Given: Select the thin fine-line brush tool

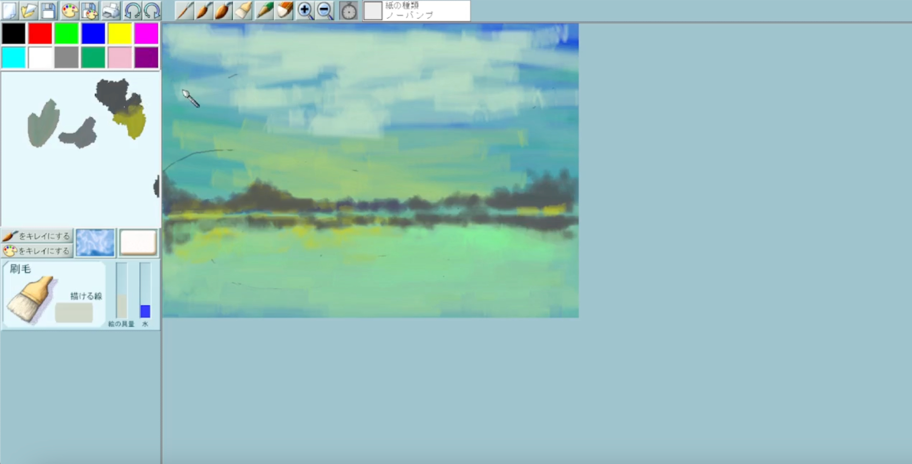Looking at the screenshot, I should click(184, 10).
